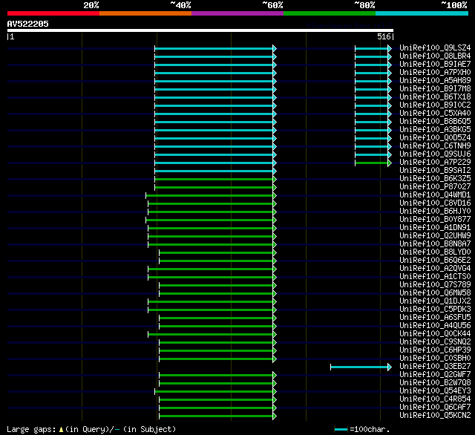
Task: Click the AV522205 query name text
Action: point(28,24)
